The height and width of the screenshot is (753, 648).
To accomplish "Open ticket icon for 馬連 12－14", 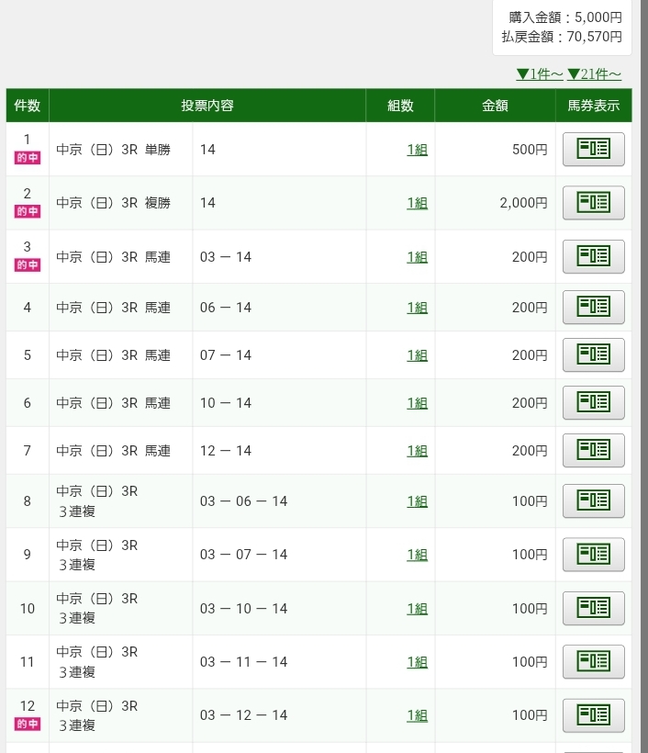I will 593,451.
